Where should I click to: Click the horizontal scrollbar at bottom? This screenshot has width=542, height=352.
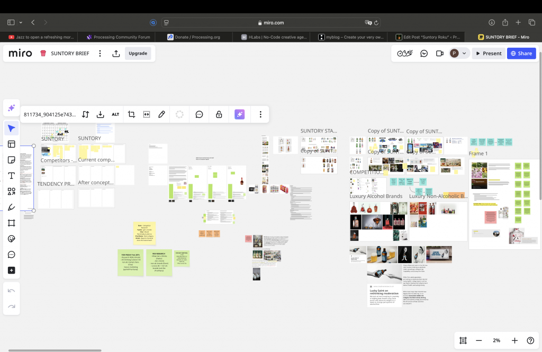(x=55, y=350)
